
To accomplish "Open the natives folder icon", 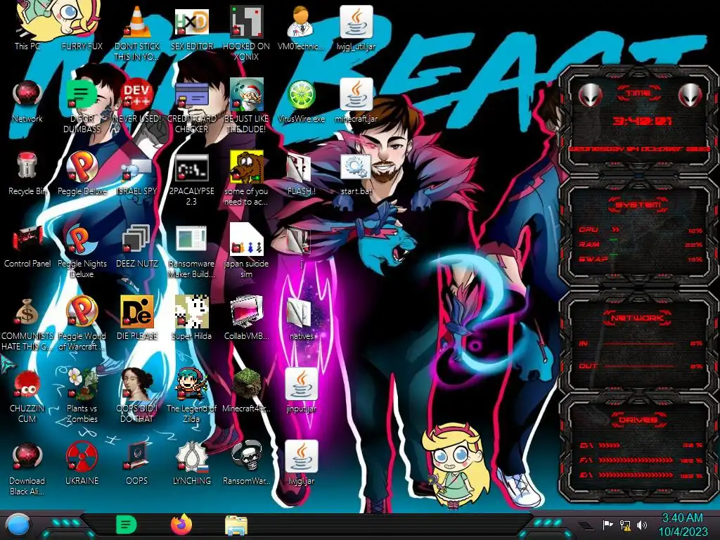I will [300, 312].
